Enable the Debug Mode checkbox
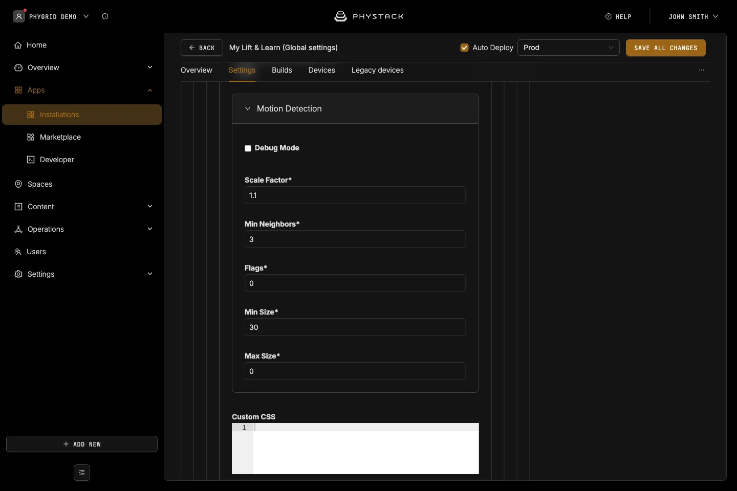737x491 pixels. pyautogui.click(x=248, y=148)
